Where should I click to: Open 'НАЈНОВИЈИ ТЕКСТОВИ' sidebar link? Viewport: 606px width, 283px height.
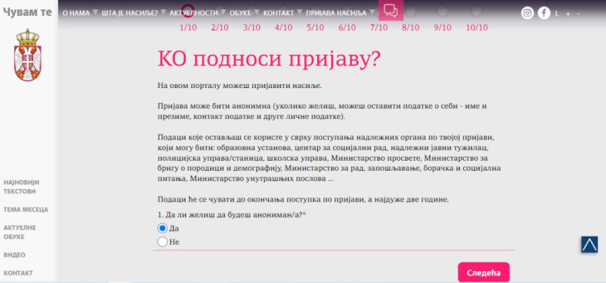[22, 187]
